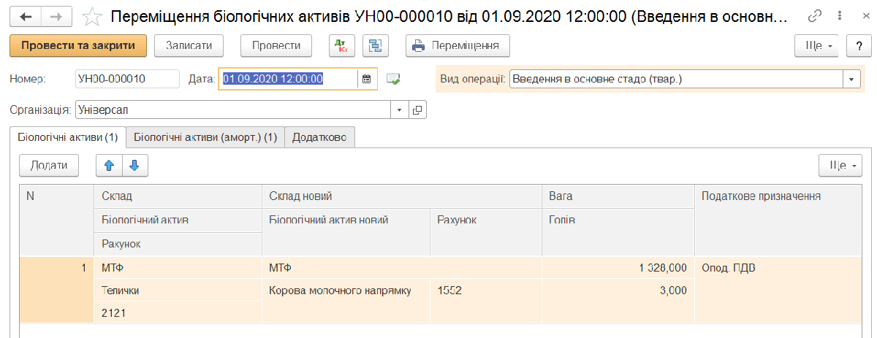Image resolution: width=877 pixels, height=338 pixels.
Task: Select МТФ in Склад новий column
Action: tap(401, 268)
